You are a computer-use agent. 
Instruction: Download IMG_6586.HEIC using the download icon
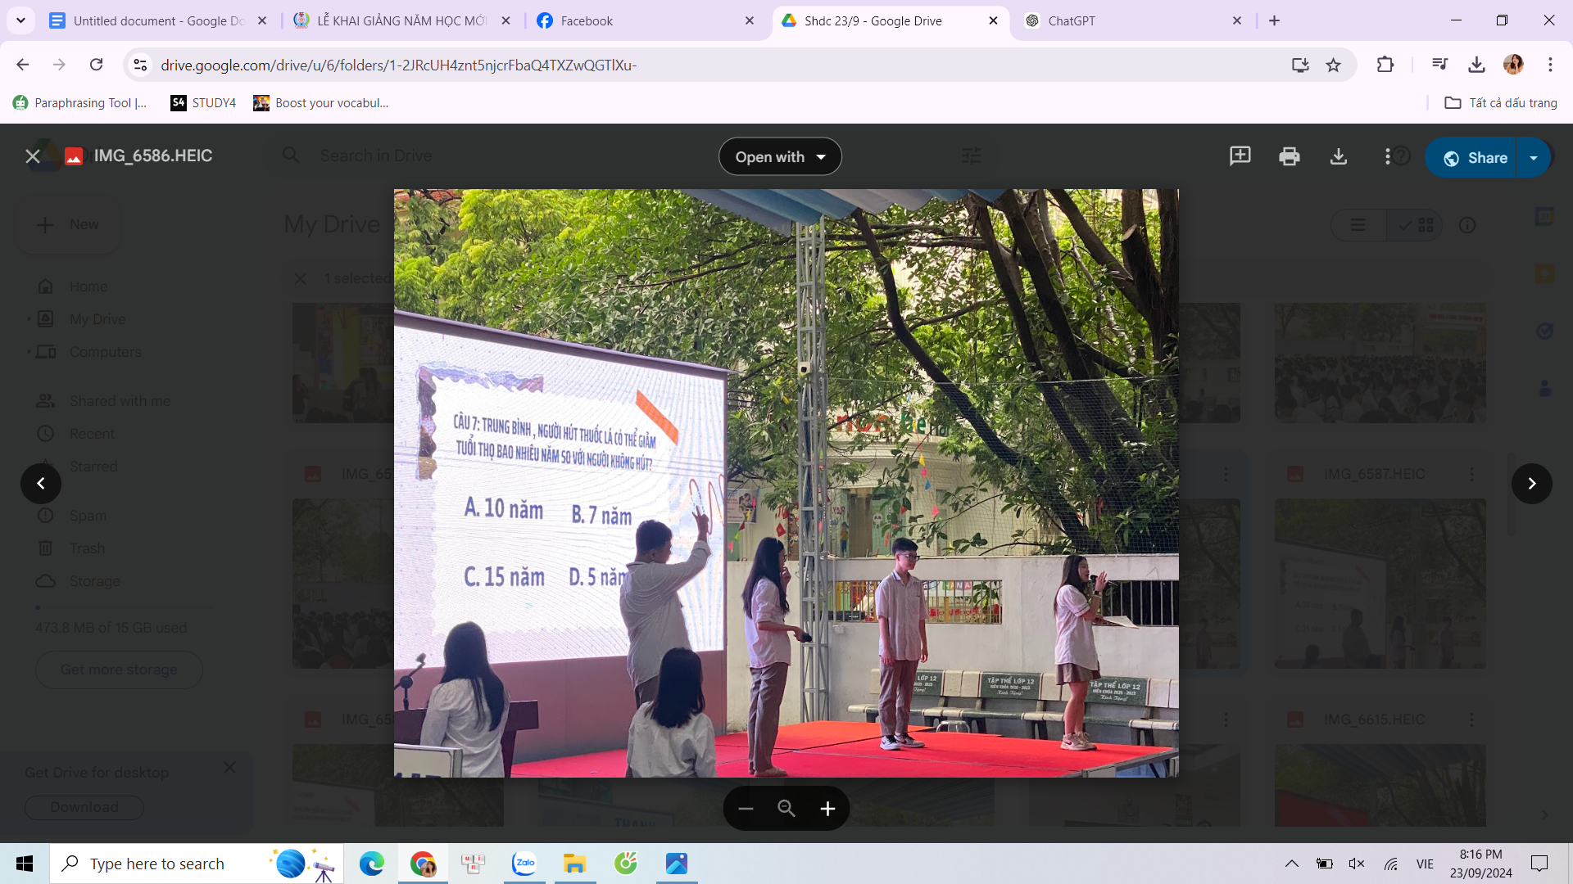[1338, 156]
